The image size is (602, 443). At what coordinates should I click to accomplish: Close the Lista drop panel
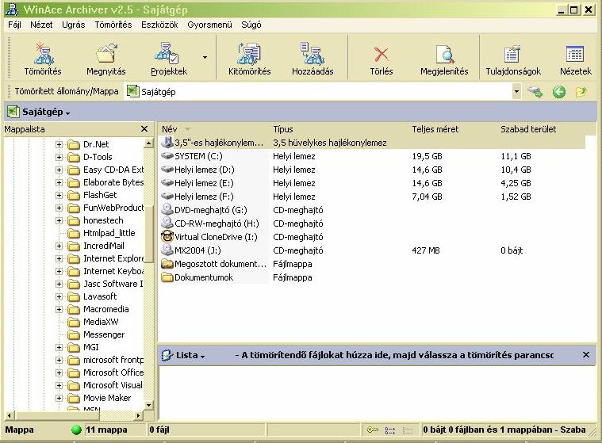coord(586,355)
